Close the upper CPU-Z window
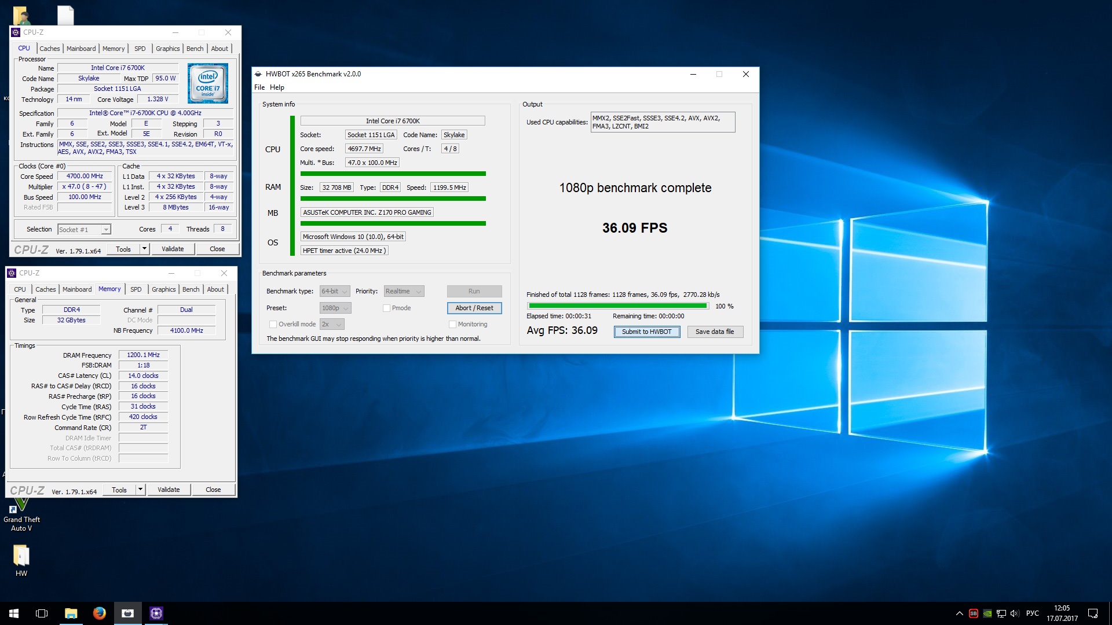The height and width of the screenshot is (625, 1112). tap(228, 32)
